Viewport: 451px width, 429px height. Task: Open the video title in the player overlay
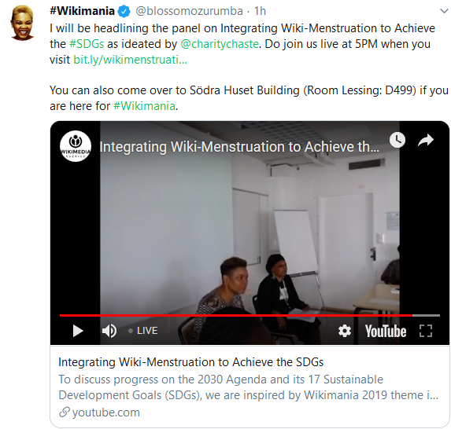tap(239, 147)
